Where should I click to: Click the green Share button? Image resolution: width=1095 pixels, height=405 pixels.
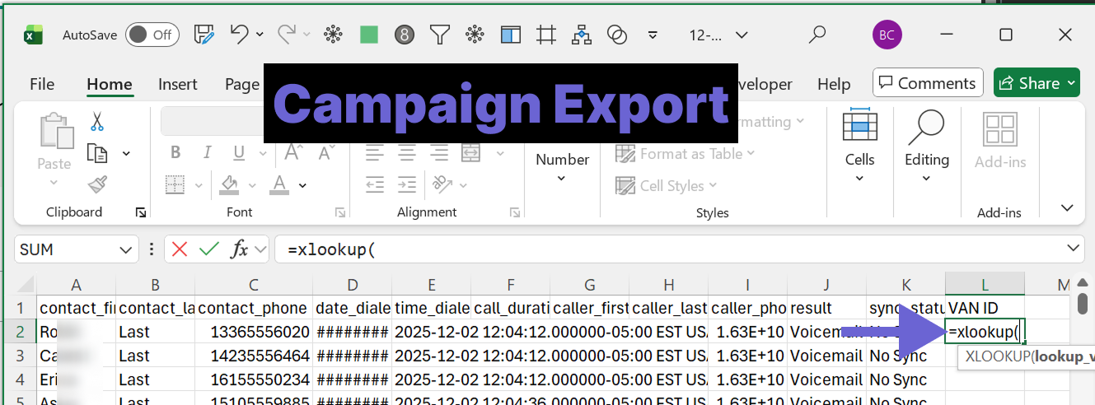[x=1037, y=83]
